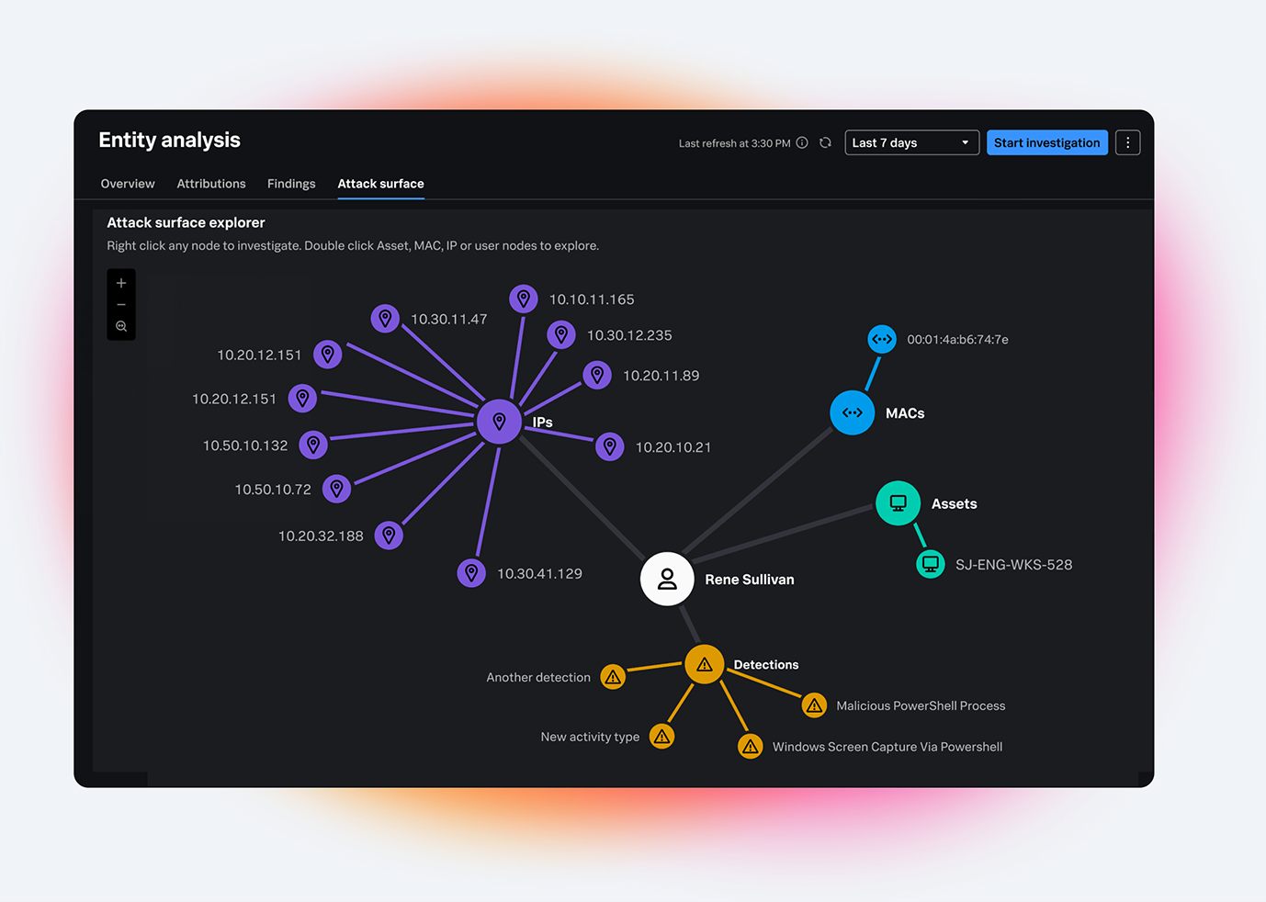Select the Malicious PowerShell Process detection icon
This screenshot has height=902, width=1266.
814,705
